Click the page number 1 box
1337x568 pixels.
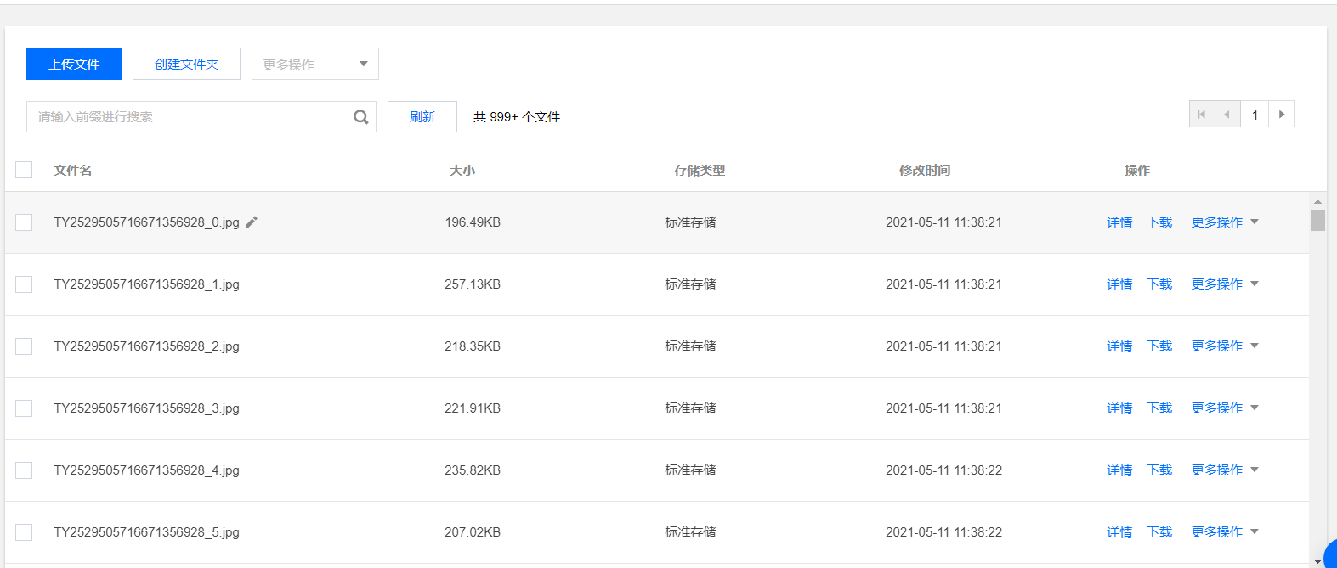click(x=1255, y=115)
